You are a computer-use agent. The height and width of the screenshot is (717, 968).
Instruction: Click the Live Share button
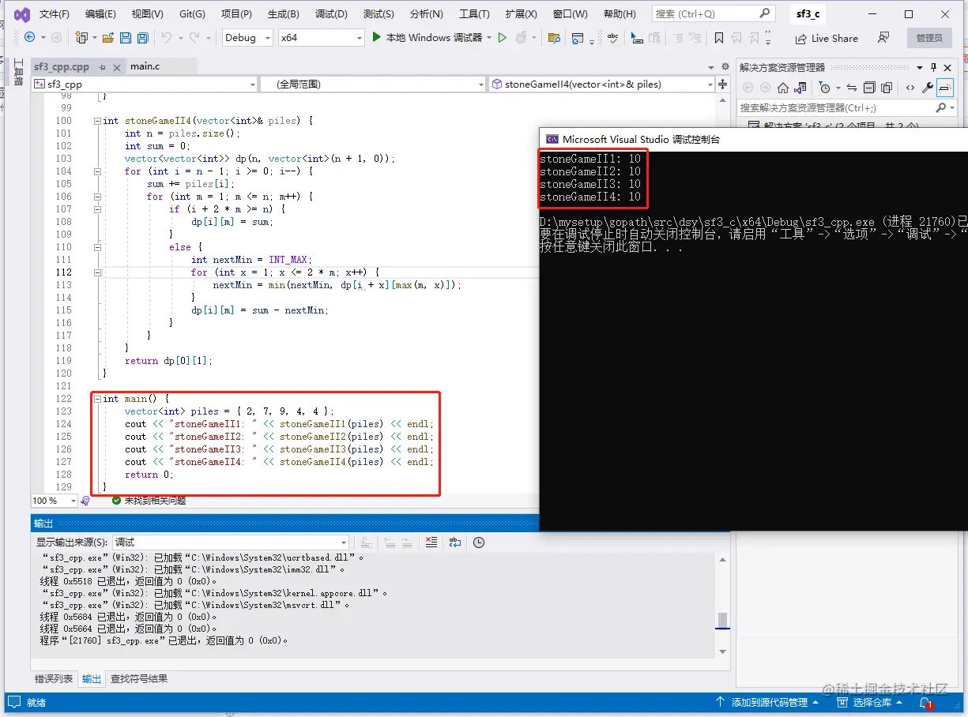coord(825,38)
